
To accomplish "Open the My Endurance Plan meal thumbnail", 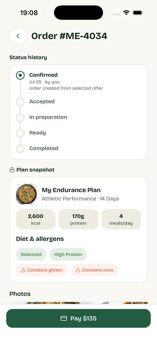I will (x=27, y=194).
